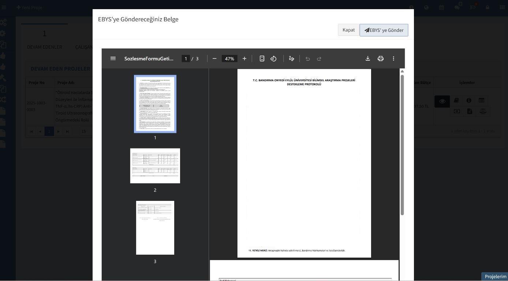Zoom out the PDF with minus icon
This screenshot has width=508, height=281.
[x=214, y=59]
